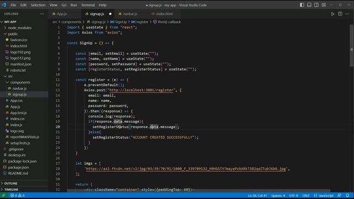Image resolution: width=354 pixels, height=199 pixels.
Task: Open logo192.png in explorer
Action: (x=20, y=52)
